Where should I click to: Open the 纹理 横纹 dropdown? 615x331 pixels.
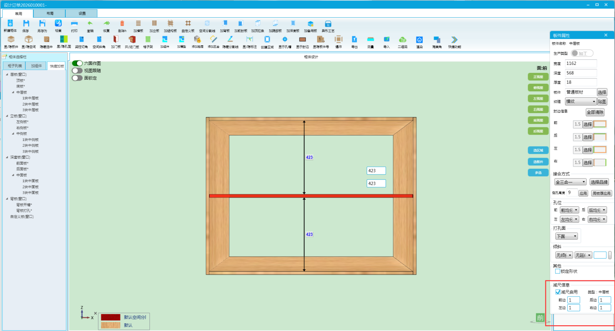coord(580,102)
